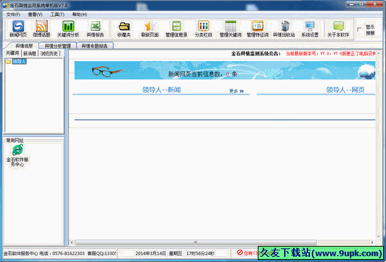Select the 新消息 side panel tab

pos(30,53)
